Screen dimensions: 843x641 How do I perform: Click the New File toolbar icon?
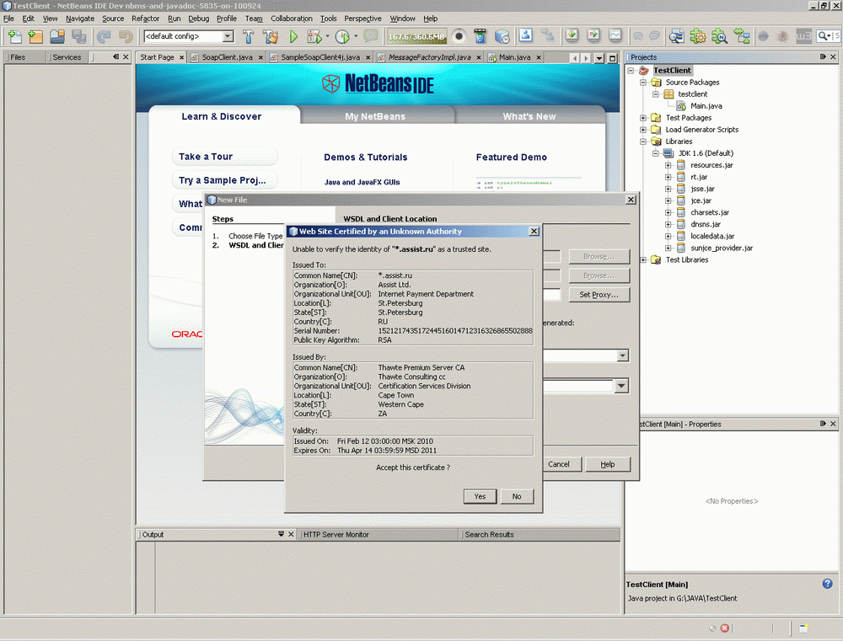(15, 36)
